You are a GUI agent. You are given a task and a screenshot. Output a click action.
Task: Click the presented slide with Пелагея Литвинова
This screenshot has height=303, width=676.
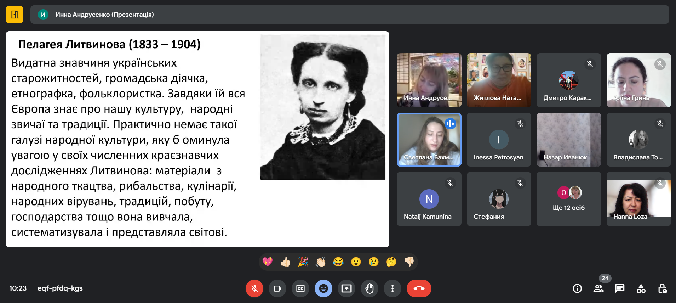pos(197,139)
